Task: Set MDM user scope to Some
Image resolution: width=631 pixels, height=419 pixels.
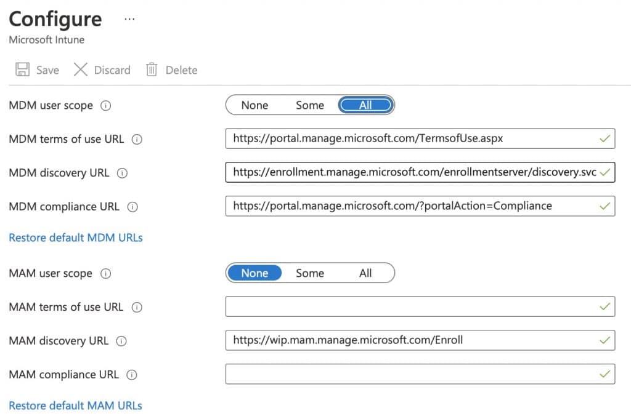Action: pyautogui.click(x=310, y=105)
